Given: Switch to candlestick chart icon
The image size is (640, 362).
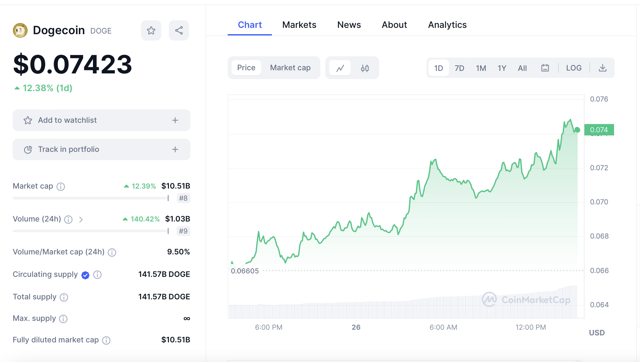Looking at the screenshot, I should 365,68.
